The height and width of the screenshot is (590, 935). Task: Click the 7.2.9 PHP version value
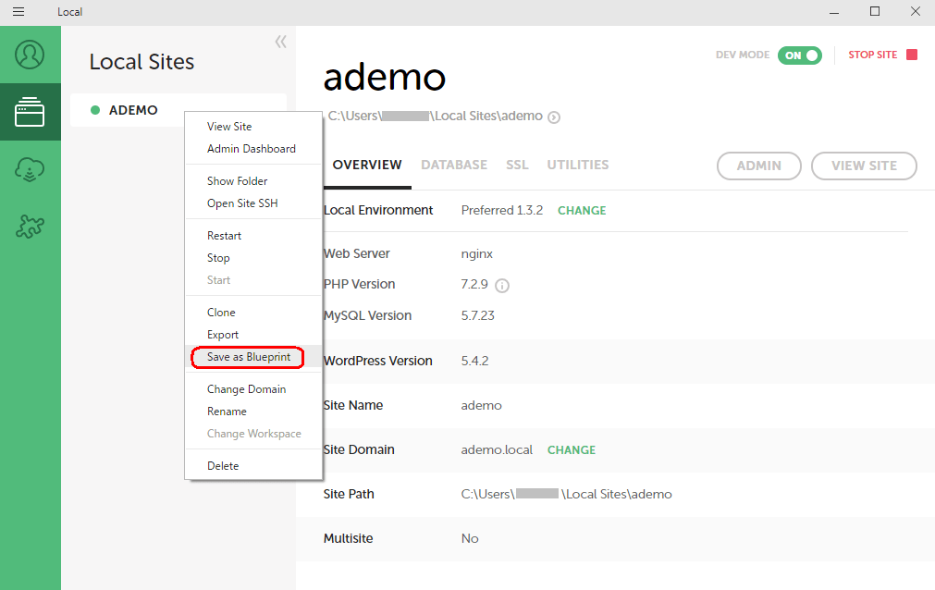[474, 285]
